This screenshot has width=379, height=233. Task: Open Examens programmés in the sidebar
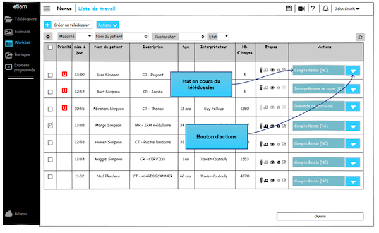(x=20, y=68)
